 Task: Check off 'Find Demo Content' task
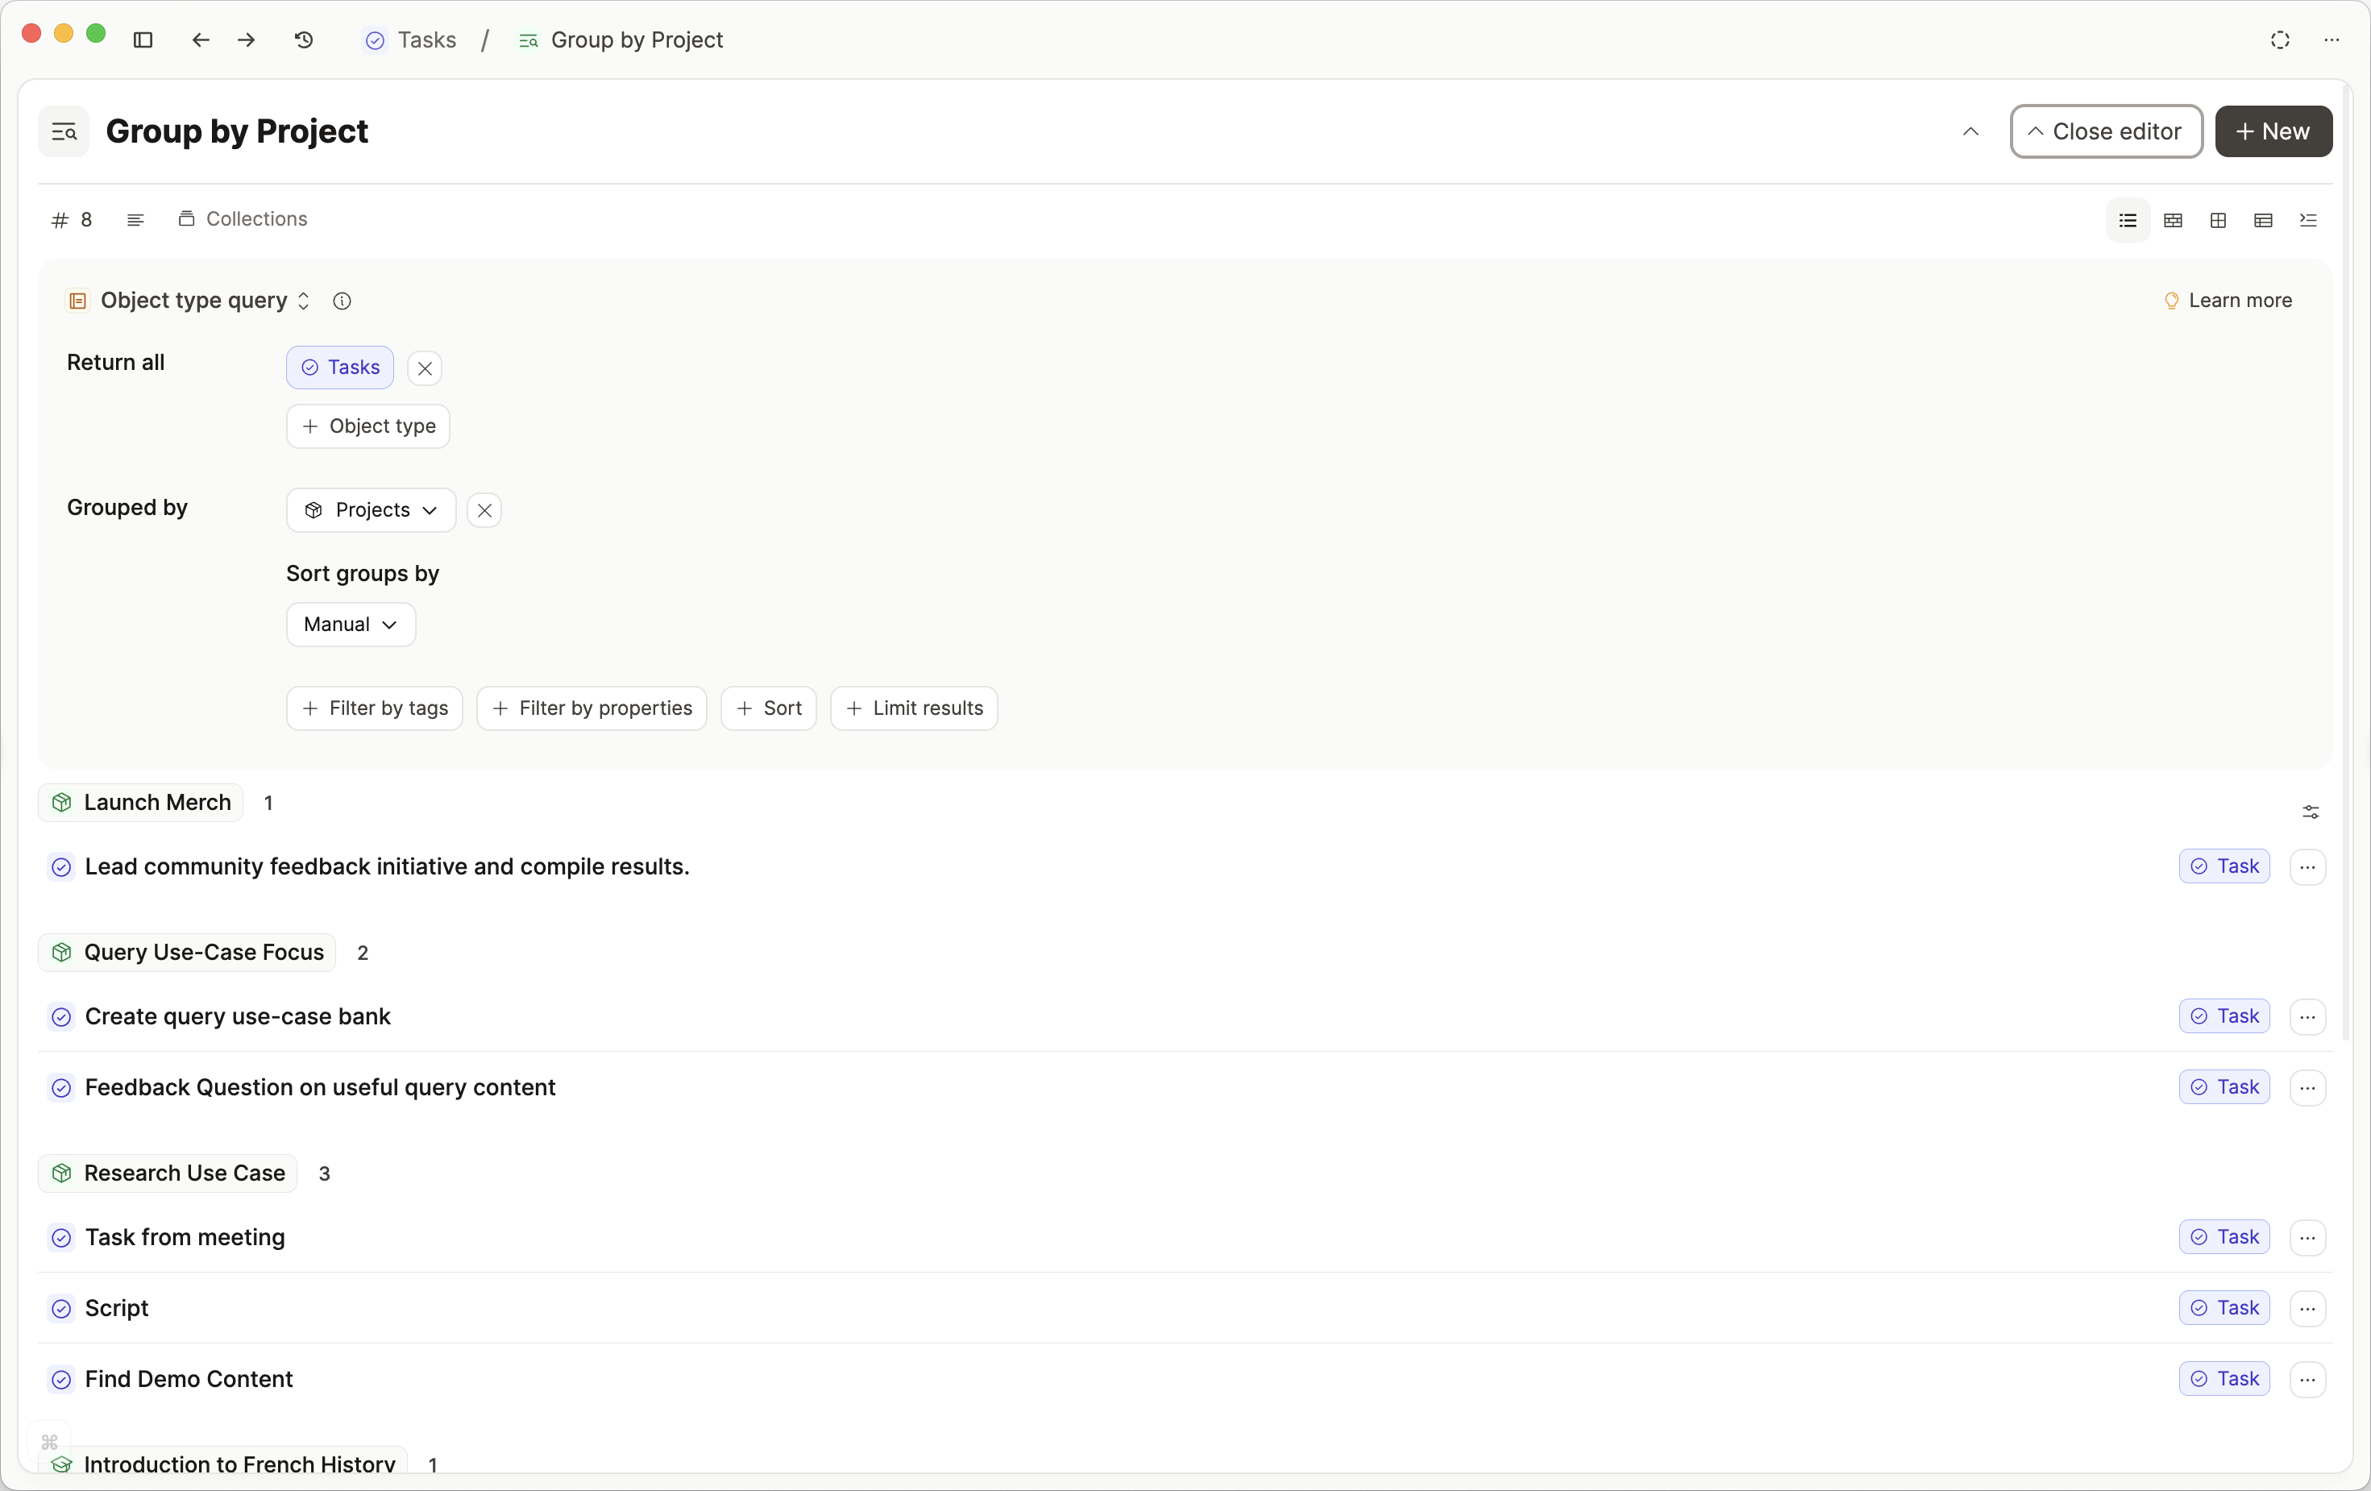coord(61,1379)
